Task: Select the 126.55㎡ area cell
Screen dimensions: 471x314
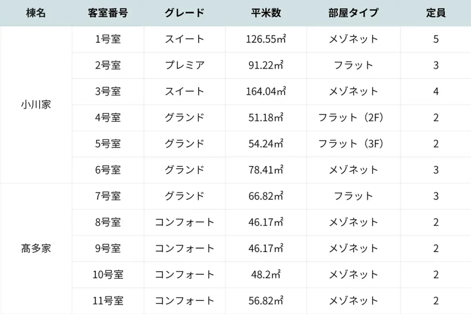Action: click(266, 39)
